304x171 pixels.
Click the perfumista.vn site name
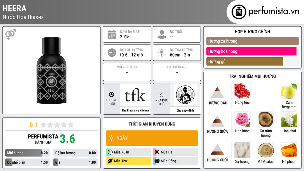tap(274, 12)
